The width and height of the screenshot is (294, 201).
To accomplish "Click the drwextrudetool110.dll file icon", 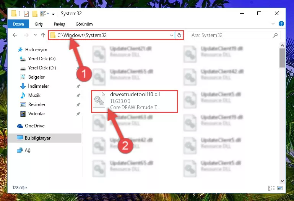I will pos(99,100).
